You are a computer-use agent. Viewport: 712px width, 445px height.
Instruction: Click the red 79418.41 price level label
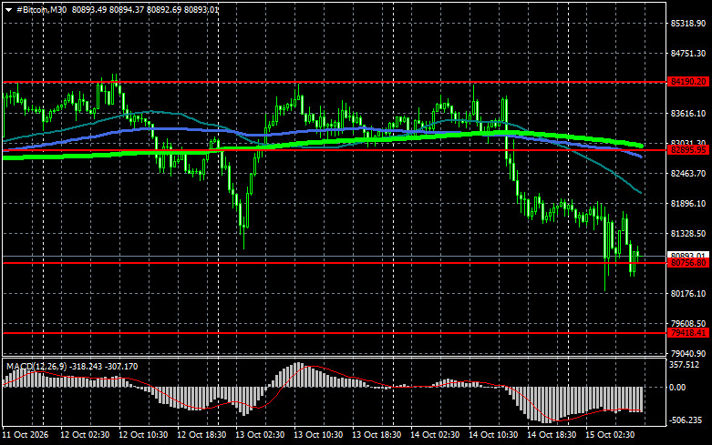[x=688, y=333]
